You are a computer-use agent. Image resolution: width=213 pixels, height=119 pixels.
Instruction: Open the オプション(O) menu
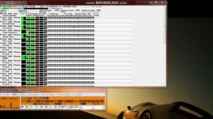63,95
